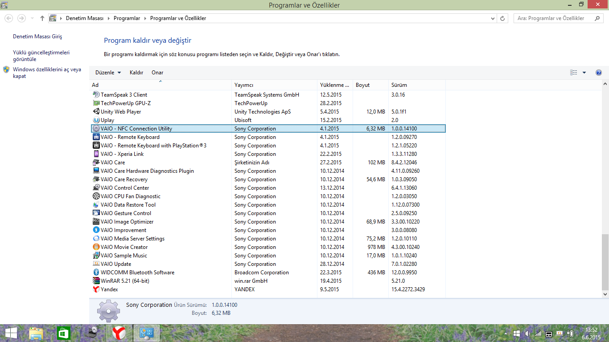Click the WinRAR 5.21 (64-bit) icon
This screenshot has width=609, height=342.
point(96,281)
